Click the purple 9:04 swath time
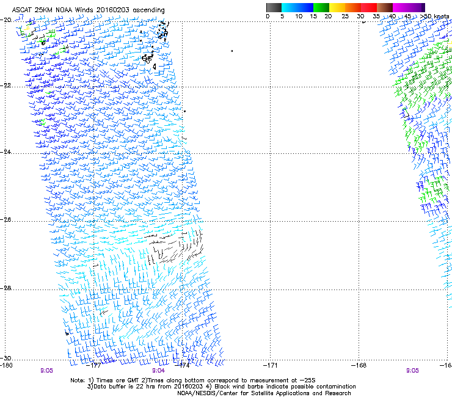 click(x=159, y=371)
